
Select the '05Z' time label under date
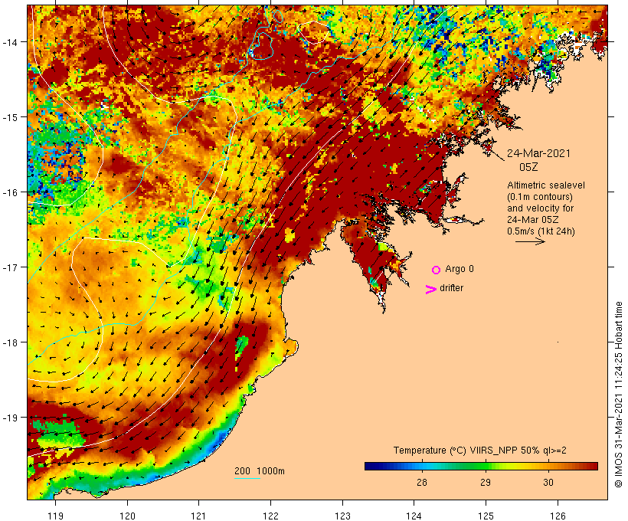(528, 167)
